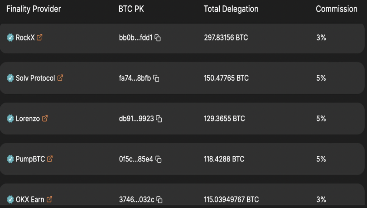This screenshot has width=367, height=208.
Task: Select the Solv Protocol provider name
Action: pos(35,78)
